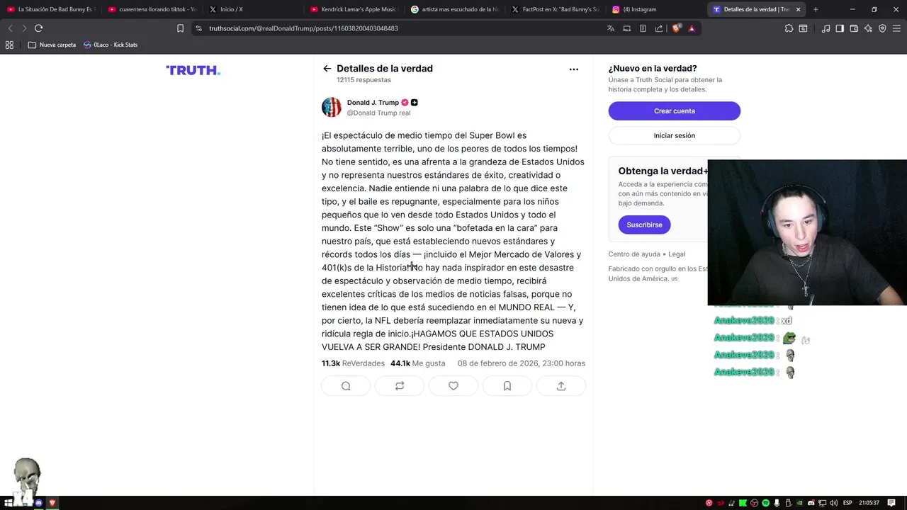Click the ReTruth repost icon under the post
Screen dimensions: 907x510
[x=400, y=386]
